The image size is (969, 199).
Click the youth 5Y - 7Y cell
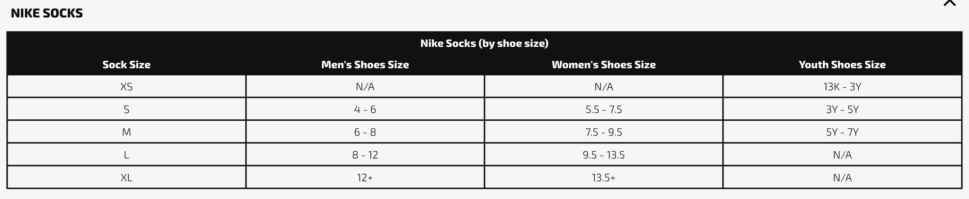coord(842,132)
